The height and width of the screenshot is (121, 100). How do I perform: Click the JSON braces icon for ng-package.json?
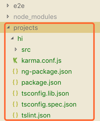[15, 71]
